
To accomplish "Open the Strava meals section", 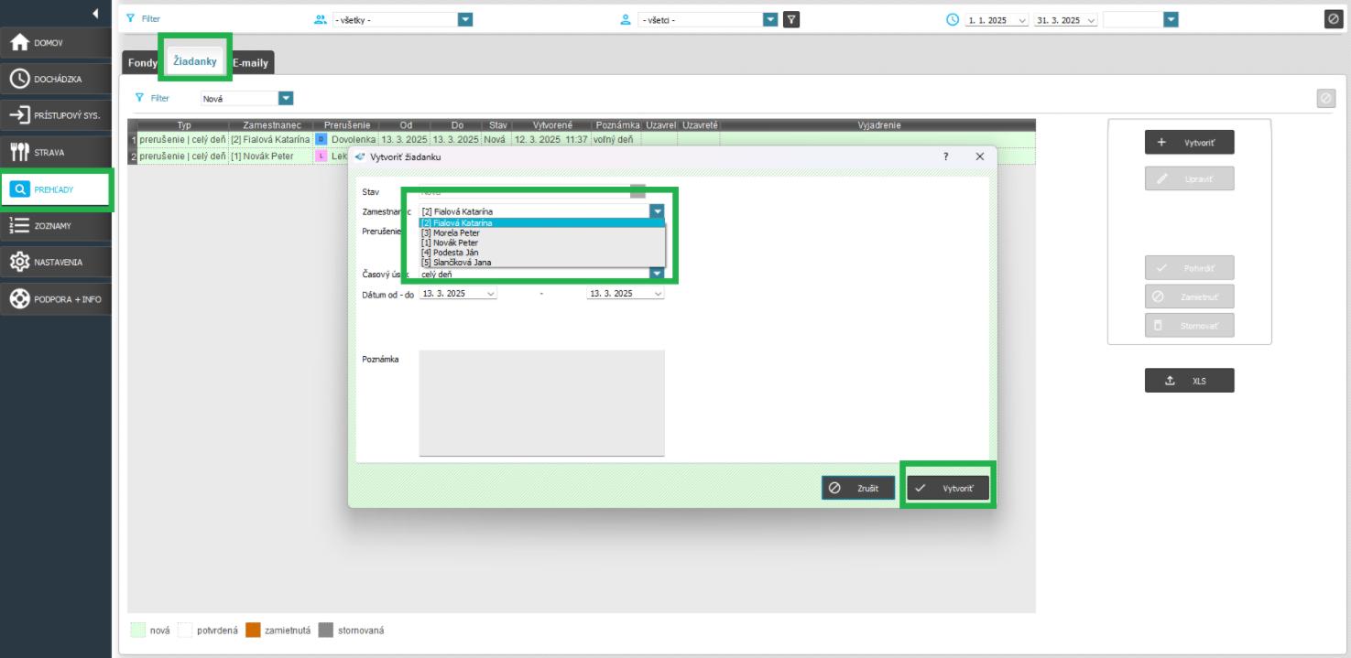I will tap(56, 152).
